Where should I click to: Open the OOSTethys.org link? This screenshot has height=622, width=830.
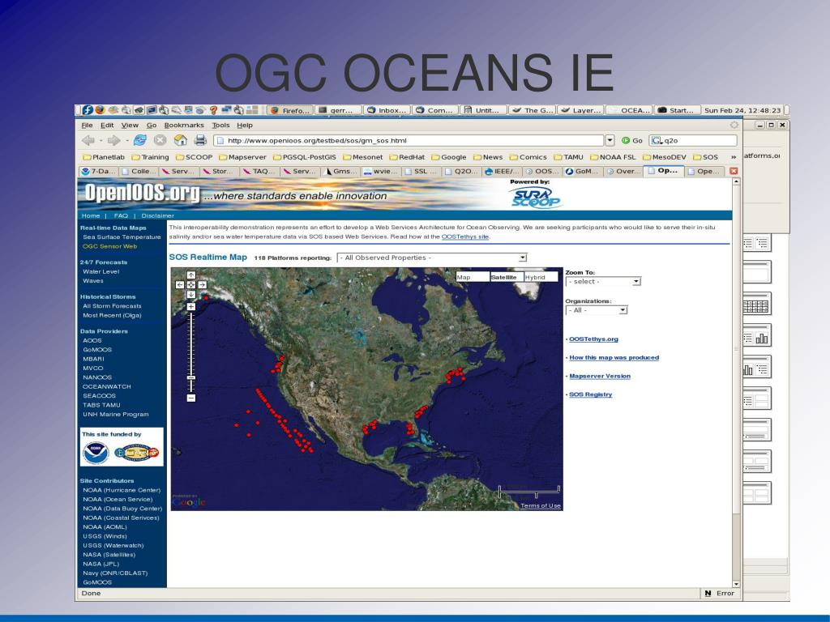point(593,339)
